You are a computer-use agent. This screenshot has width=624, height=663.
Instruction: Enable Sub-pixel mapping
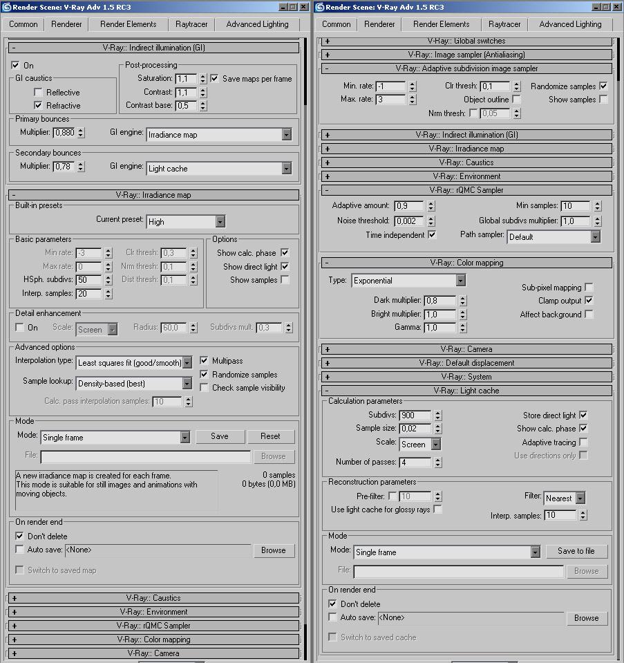(x=589, y=287)
